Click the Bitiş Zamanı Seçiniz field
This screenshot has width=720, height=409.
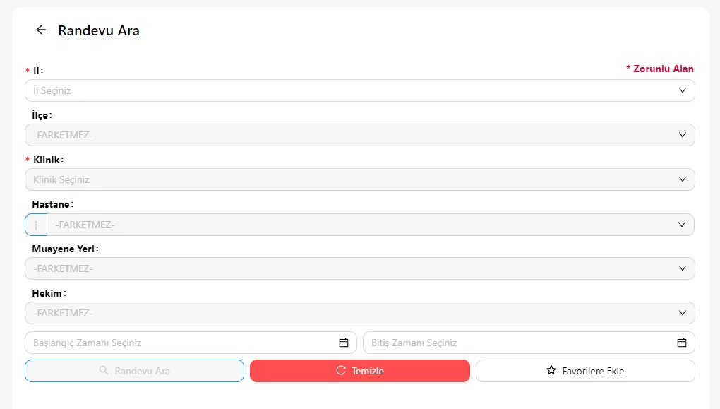[529, 343]
